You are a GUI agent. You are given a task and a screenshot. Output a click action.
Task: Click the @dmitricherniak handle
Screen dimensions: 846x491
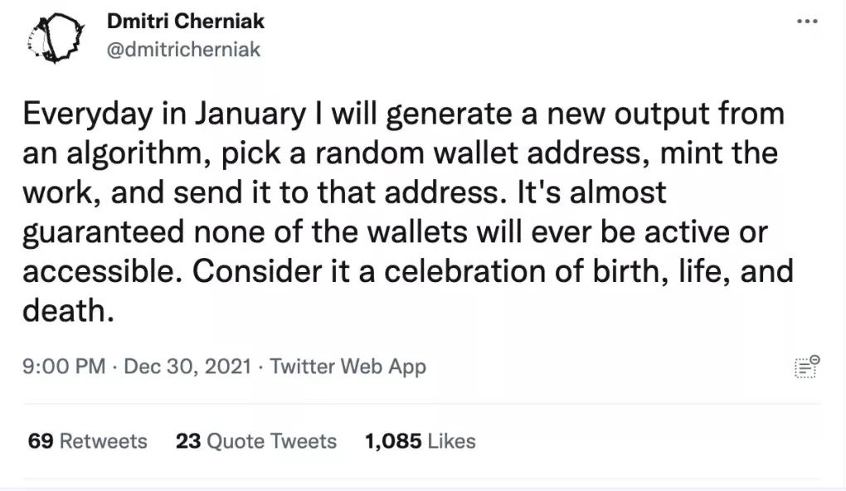[x=183, y=50]
